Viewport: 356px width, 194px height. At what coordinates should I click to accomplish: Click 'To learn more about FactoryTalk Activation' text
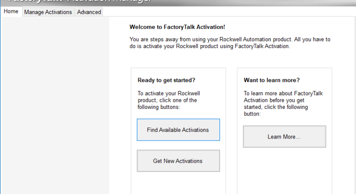[x=283, y=104]
